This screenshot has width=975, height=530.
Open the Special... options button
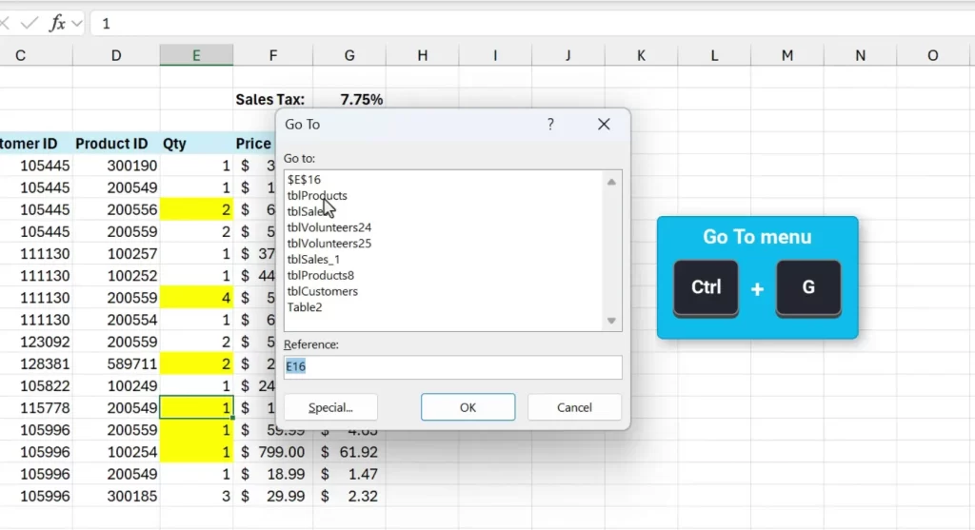coord(330,407)
